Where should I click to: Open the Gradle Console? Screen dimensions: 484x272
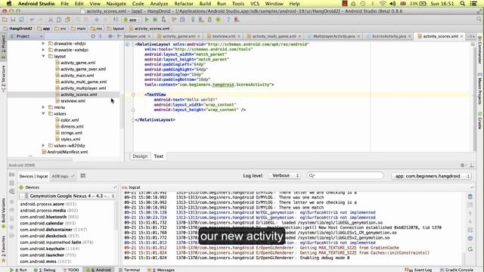(456, 270)
